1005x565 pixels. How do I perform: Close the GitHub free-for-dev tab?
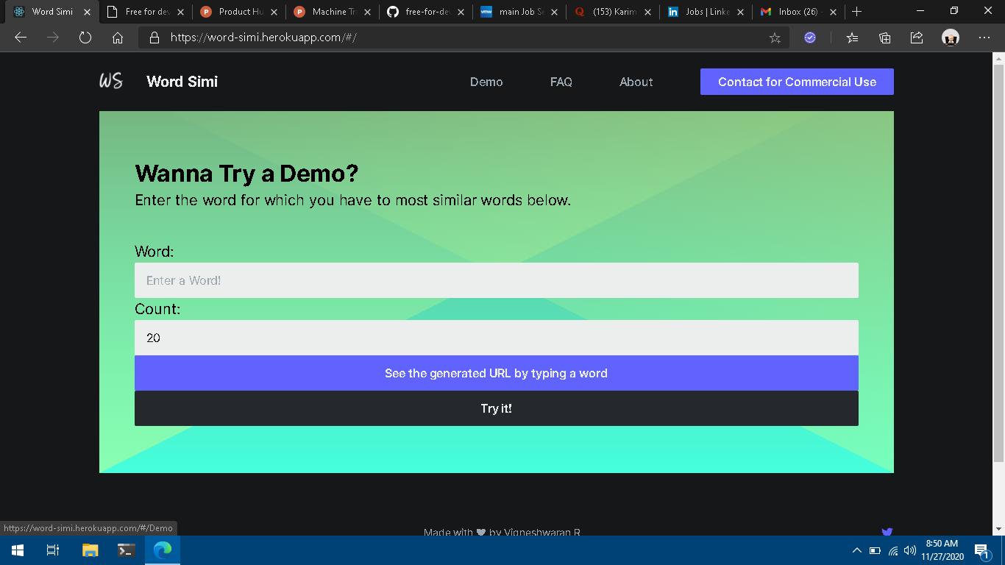[461, 12]
